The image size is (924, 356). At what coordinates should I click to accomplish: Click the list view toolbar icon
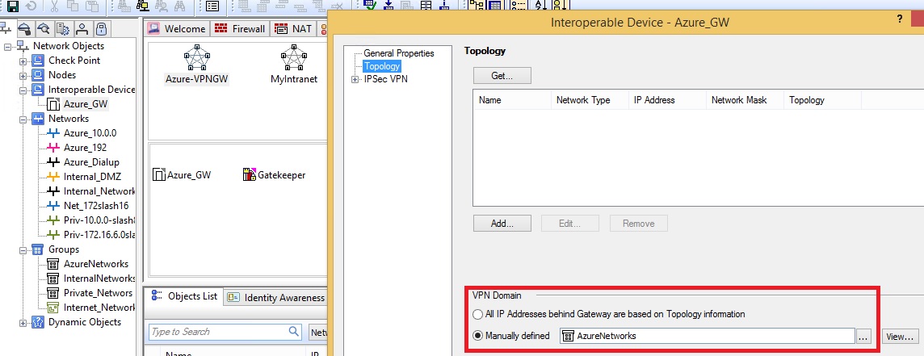(212, 6)
